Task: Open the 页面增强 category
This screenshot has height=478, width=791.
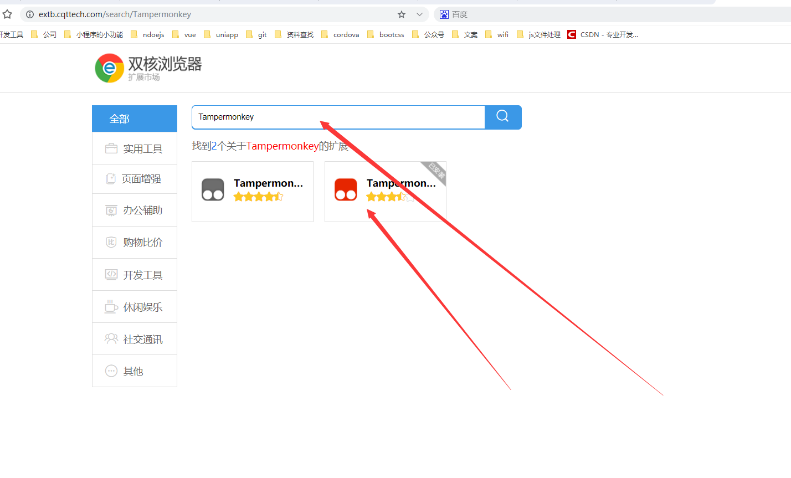Action: coord(135,179)
